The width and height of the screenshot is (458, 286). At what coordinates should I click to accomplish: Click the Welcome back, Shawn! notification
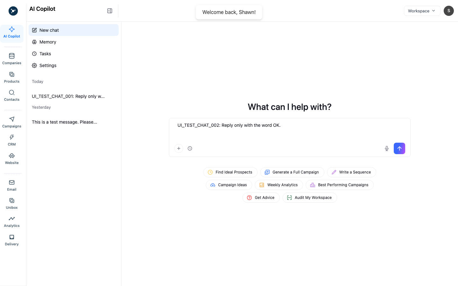coord(229,12)
